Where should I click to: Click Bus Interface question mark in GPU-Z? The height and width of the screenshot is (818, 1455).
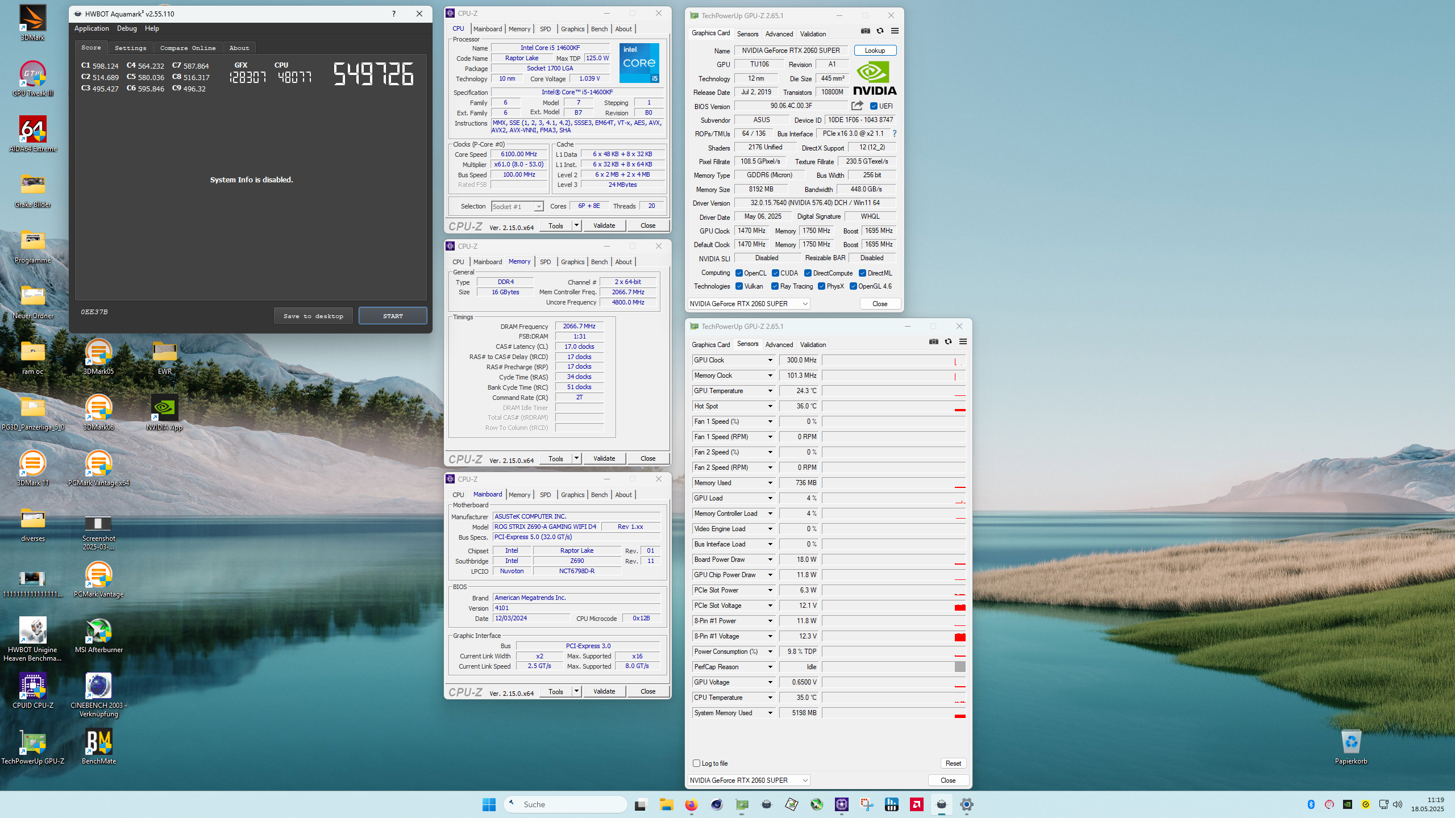895,133
